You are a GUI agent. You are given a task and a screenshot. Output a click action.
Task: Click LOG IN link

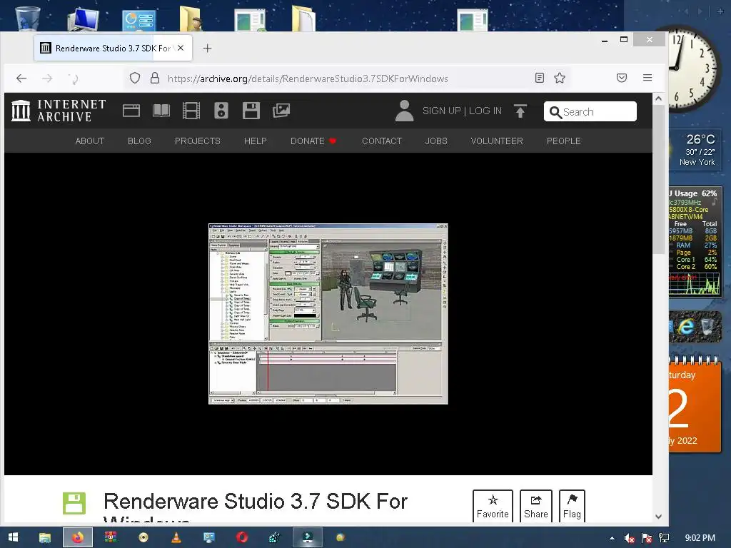[x=485, y=111]
